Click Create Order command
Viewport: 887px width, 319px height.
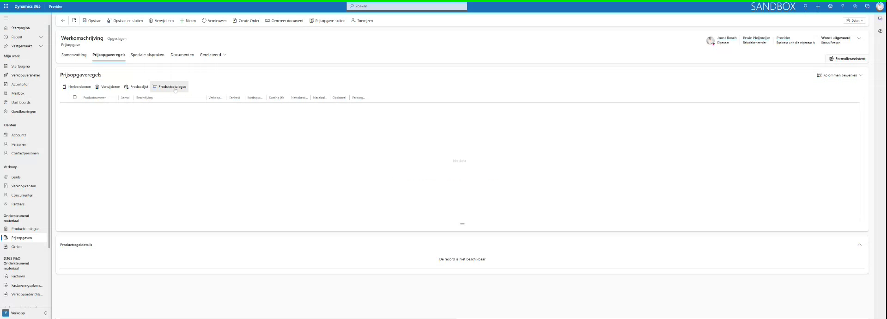[x=246, y=21]
